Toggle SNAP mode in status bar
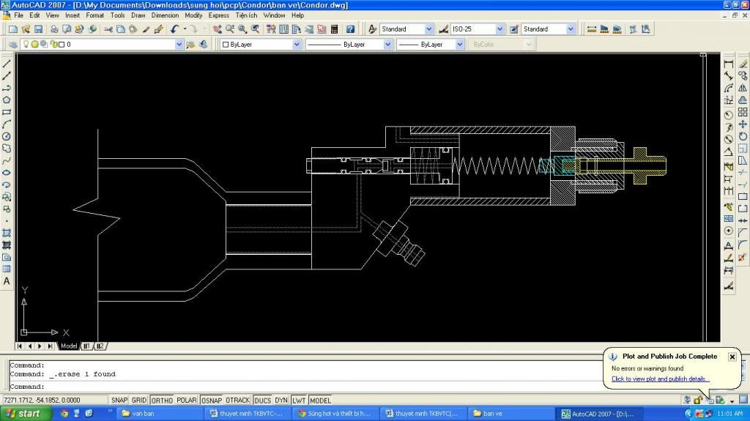The image size is (750, 421). (119, 400)
